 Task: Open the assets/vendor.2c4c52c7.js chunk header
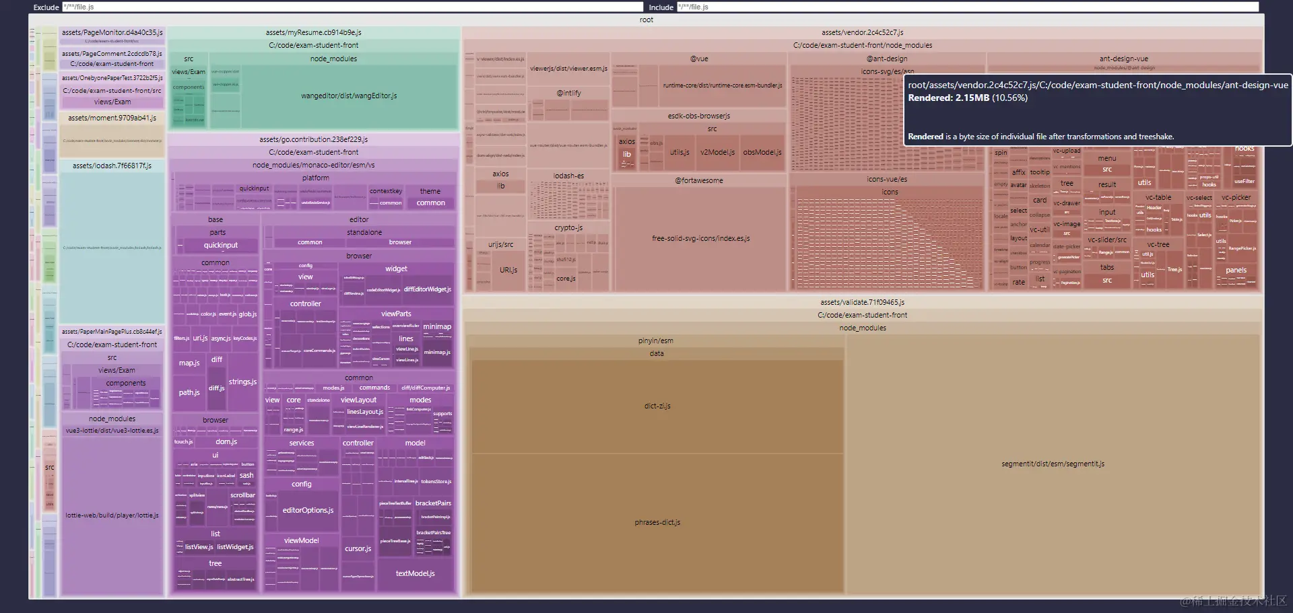pyautogui.click(x=862, y=32)
